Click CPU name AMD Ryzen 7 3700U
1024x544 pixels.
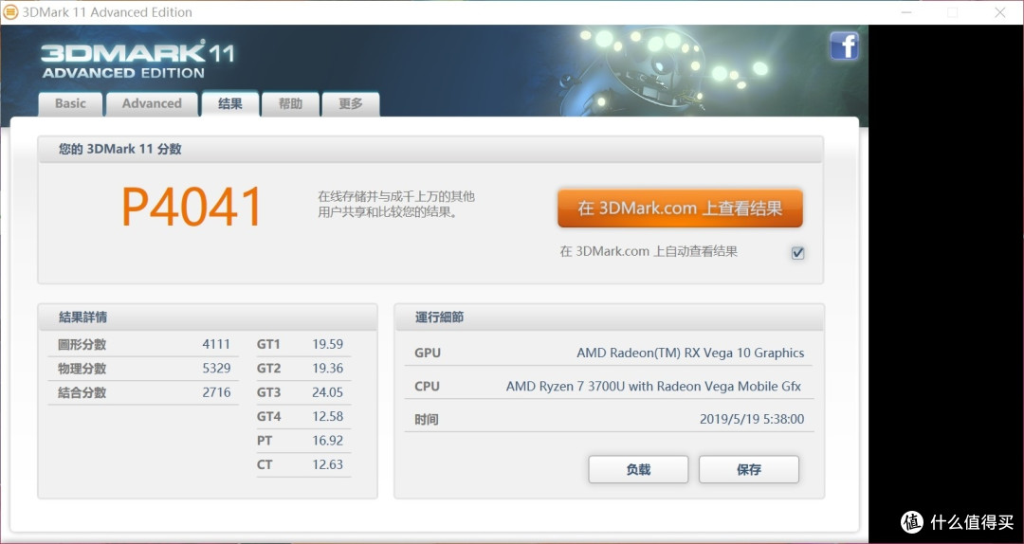point(653,387)
